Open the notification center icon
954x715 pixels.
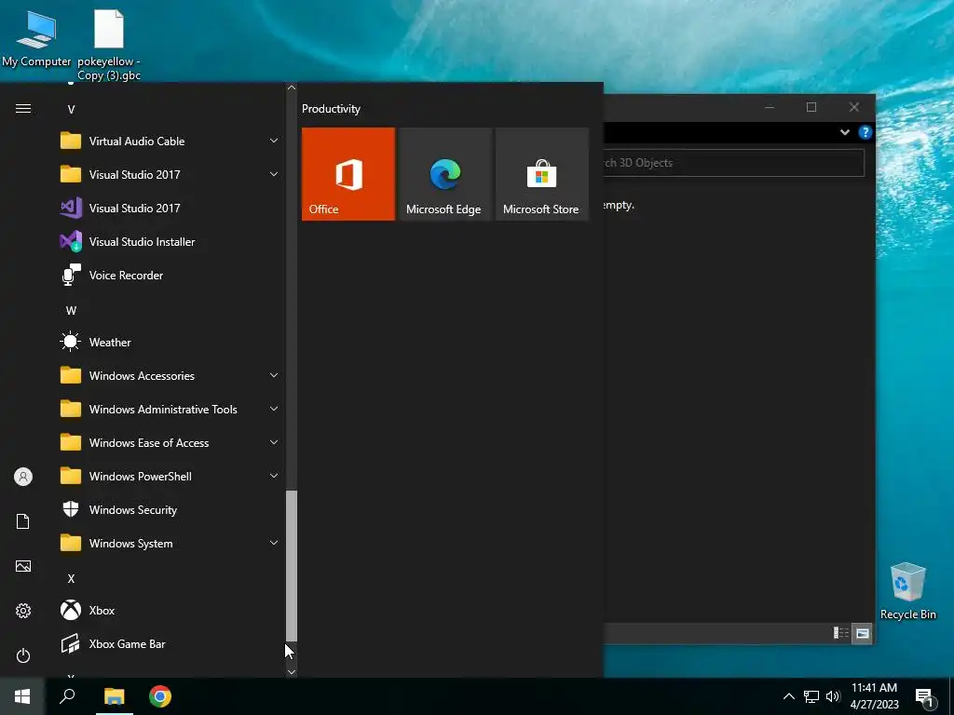tap(925, 698)
